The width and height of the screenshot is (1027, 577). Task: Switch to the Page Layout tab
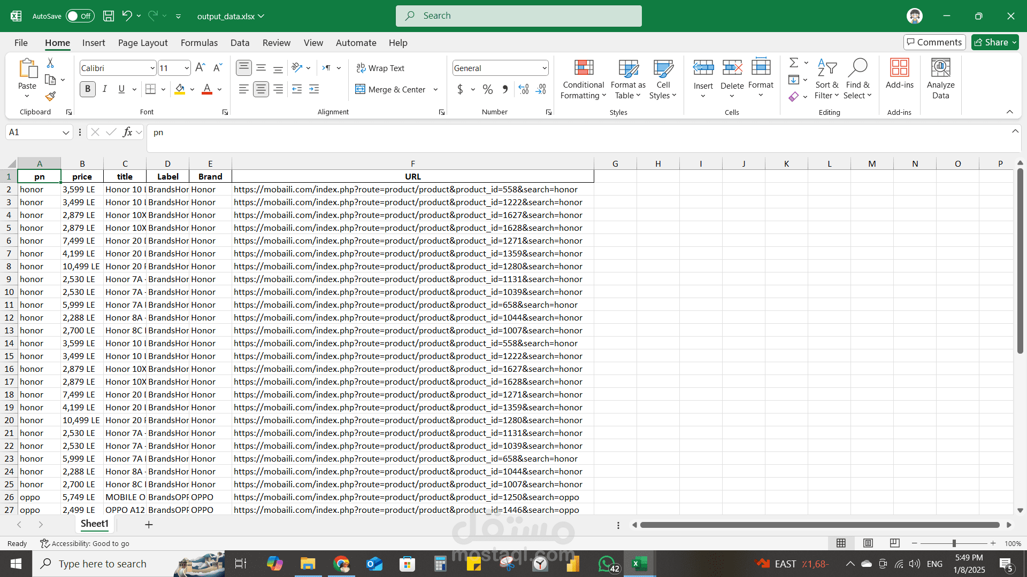point(143,43)
